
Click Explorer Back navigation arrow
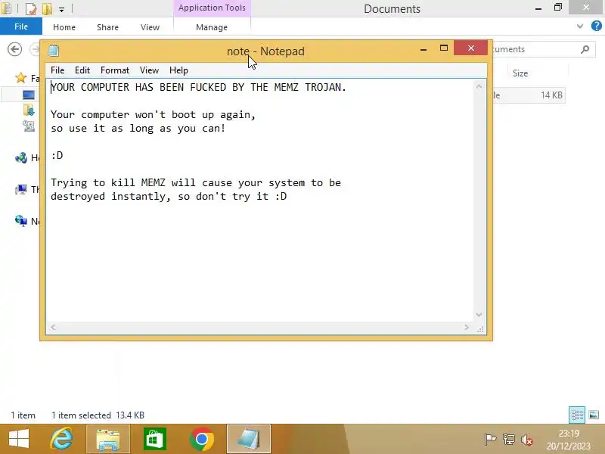pos(14,49)
